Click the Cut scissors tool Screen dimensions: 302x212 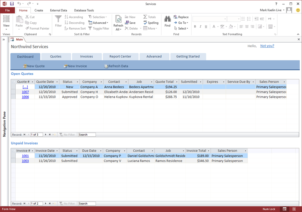point(30,17)
